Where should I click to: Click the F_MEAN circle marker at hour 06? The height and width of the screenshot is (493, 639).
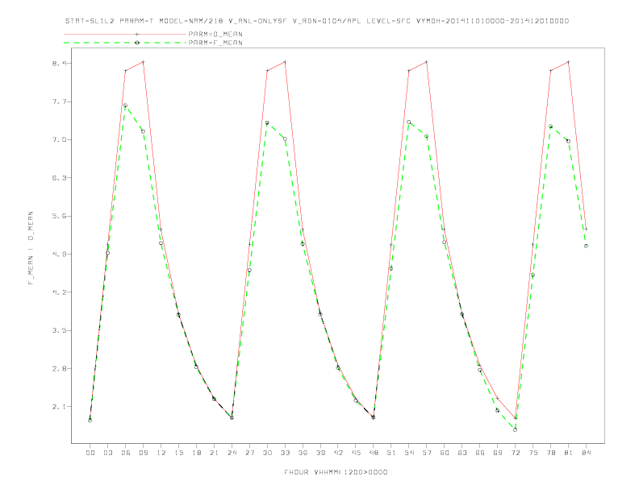coord(126,106)
